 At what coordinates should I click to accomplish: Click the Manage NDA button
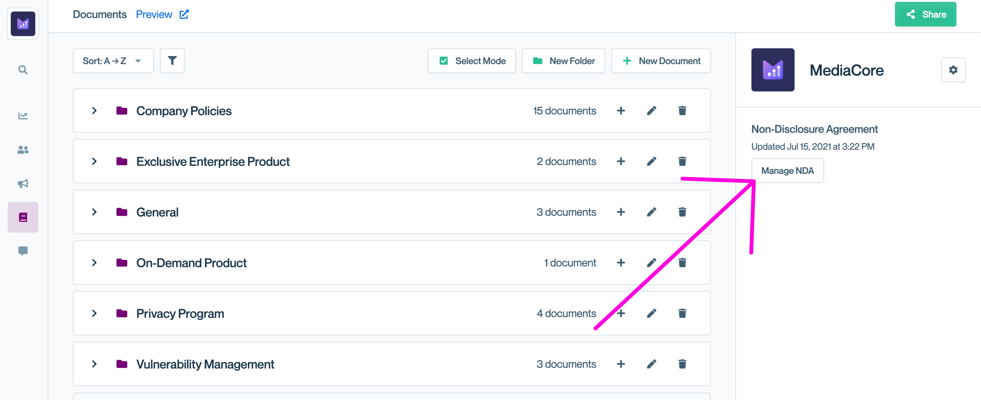click(788, 170)
